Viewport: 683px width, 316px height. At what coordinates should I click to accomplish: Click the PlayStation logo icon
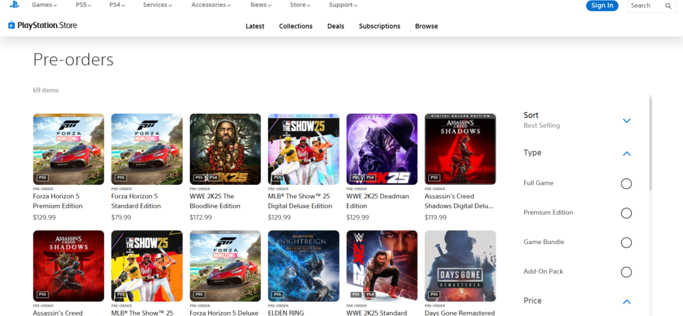[x=15, y=5]
